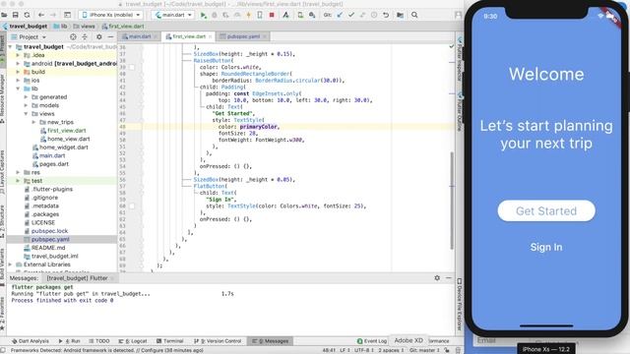Open the Flutter Outline side panel

click(x=460, y=112)
